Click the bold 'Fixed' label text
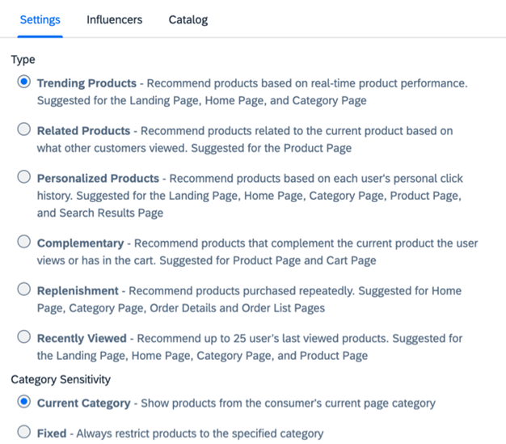The width and height of the screenshot is (506, 444). [x=52, y=433]
